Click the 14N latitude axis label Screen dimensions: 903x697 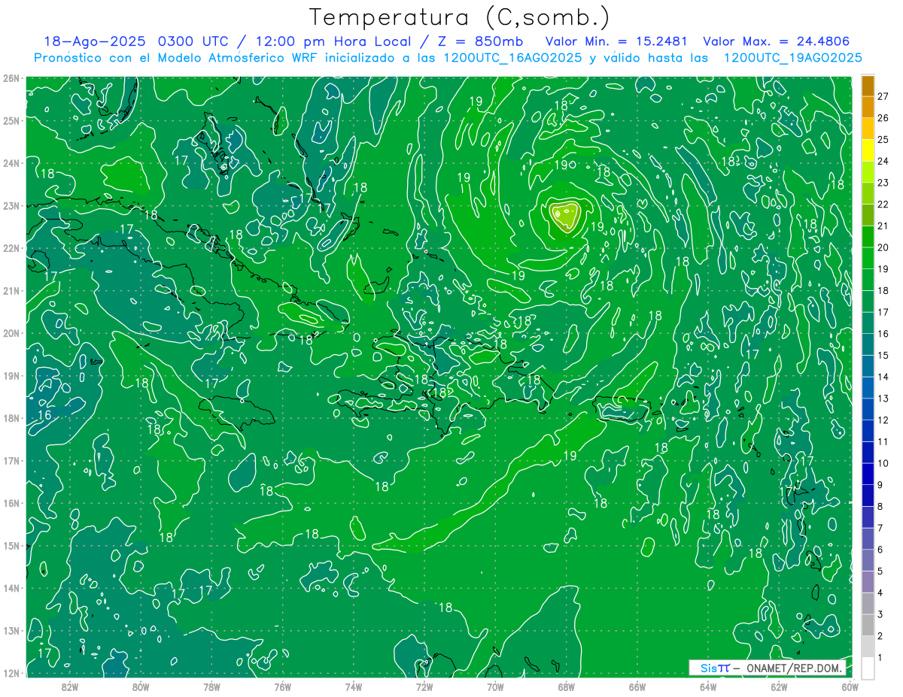pos(11,588)
